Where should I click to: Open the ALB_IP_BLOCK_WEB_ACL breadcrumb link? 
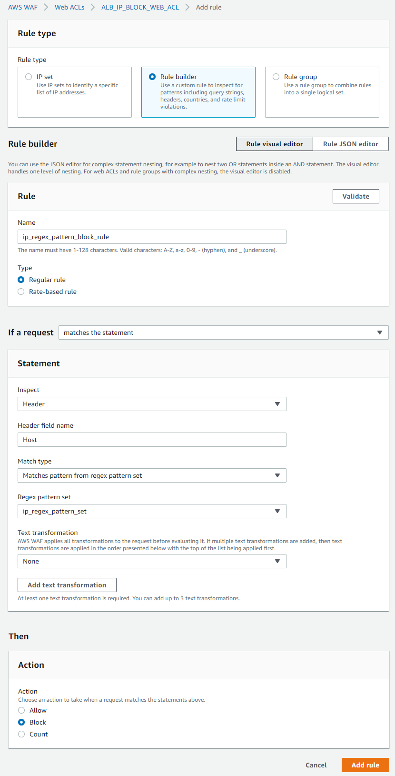point(140,7)
